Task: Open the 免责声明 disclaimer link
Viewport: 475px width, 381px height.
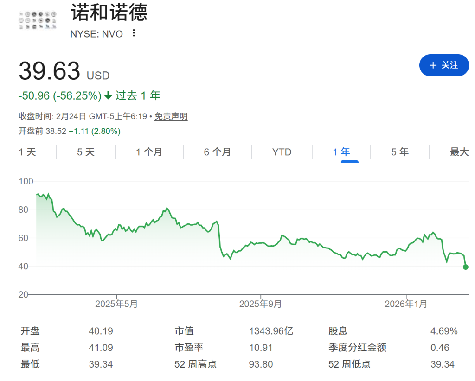Action: 172,116
